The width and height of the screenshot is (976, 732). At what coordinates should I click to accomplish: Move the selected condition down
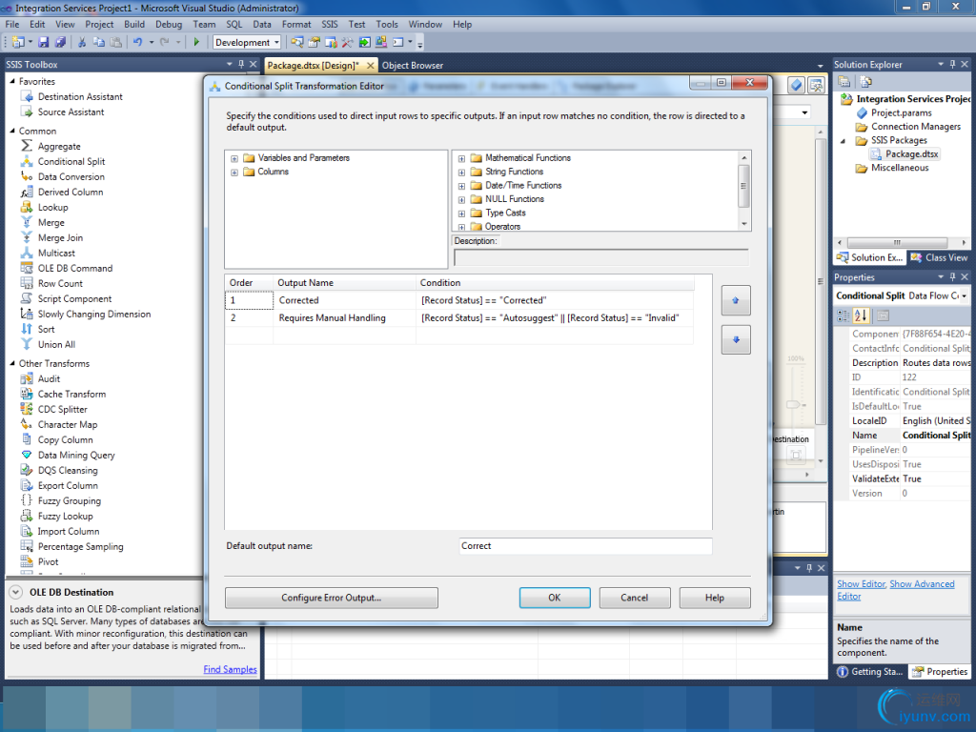tap(736, 340)
